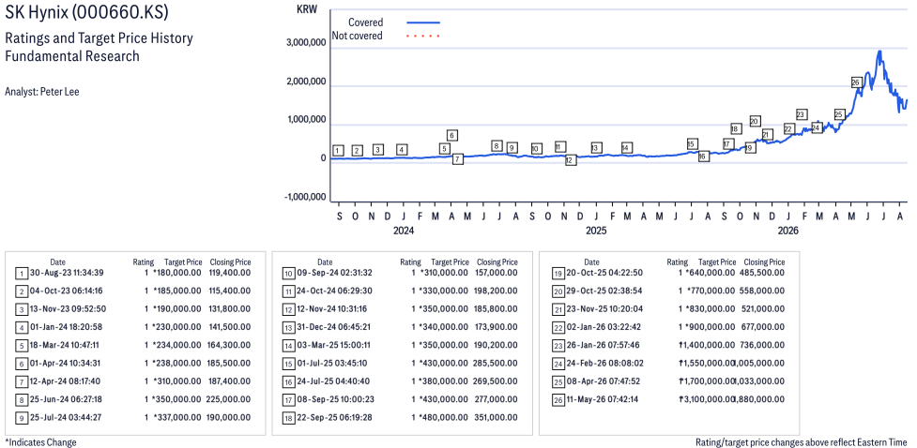This screenshot has width=917, height=448.
Task: Select chart marker 26 near the peak
Action: pos(856,82)
